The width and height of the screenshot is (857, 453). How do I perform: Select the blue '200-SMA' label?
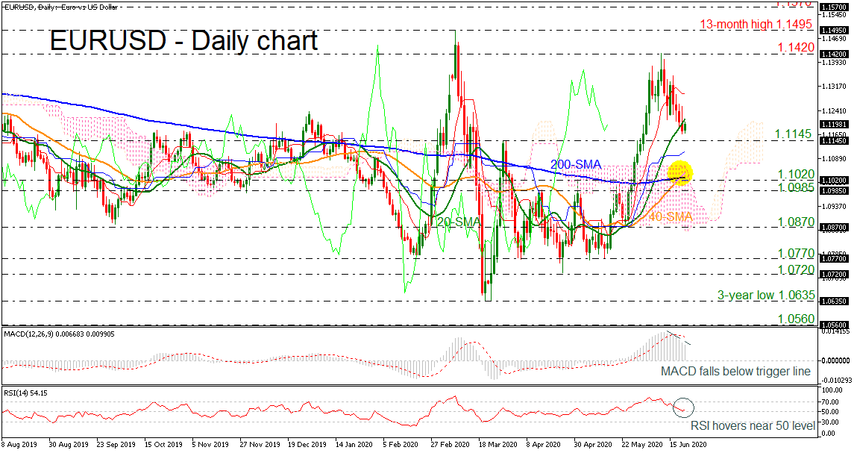(x=576, y=164)
